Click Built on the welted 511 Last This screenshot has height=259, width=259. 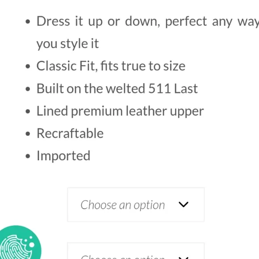tap(117, 88)
